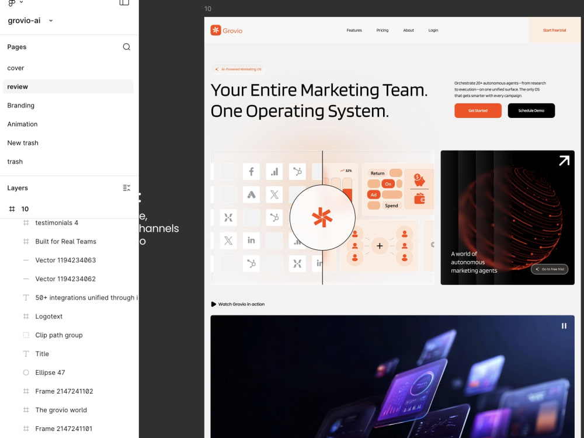Open the cover page
The height and width of the screenshot is (438, 584).
point(68,68)
